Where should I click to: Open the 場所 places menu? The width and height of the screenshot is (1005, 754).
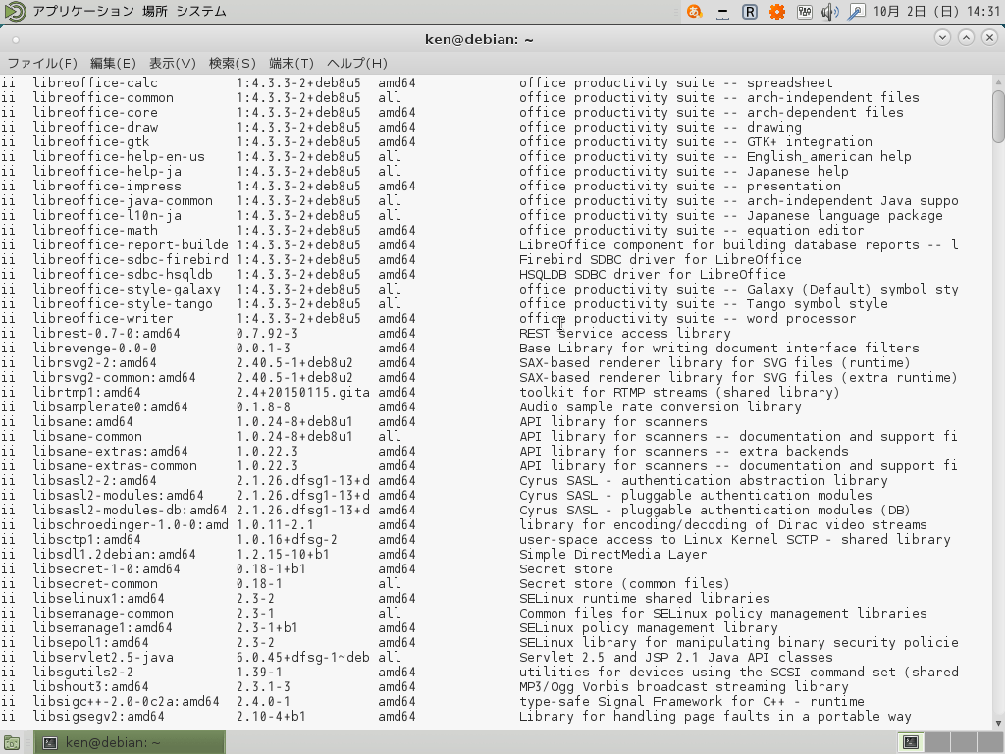pos(154,12)
